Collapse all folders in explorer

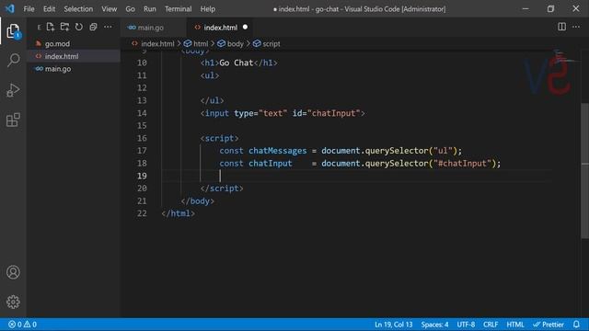93,27
